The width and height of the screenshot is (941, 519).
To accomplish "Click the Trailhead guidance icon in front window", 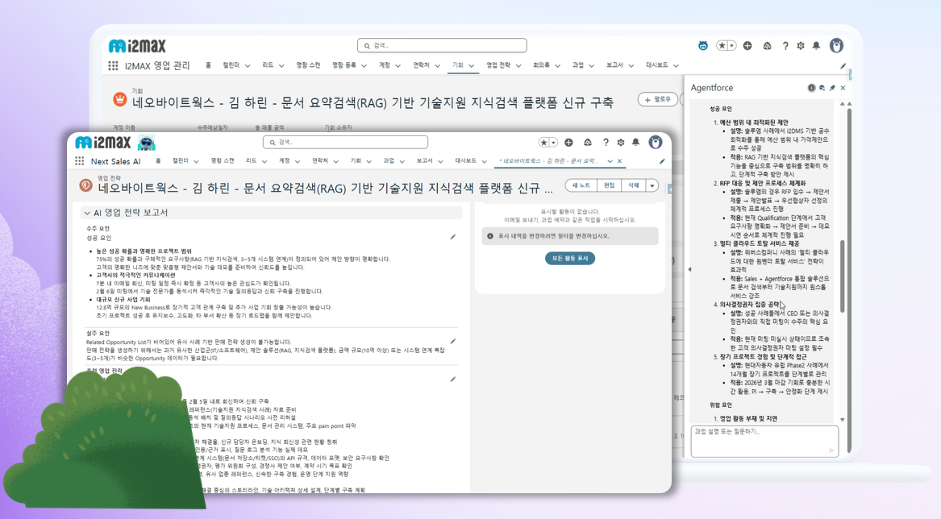I will (x=588, y=142).
